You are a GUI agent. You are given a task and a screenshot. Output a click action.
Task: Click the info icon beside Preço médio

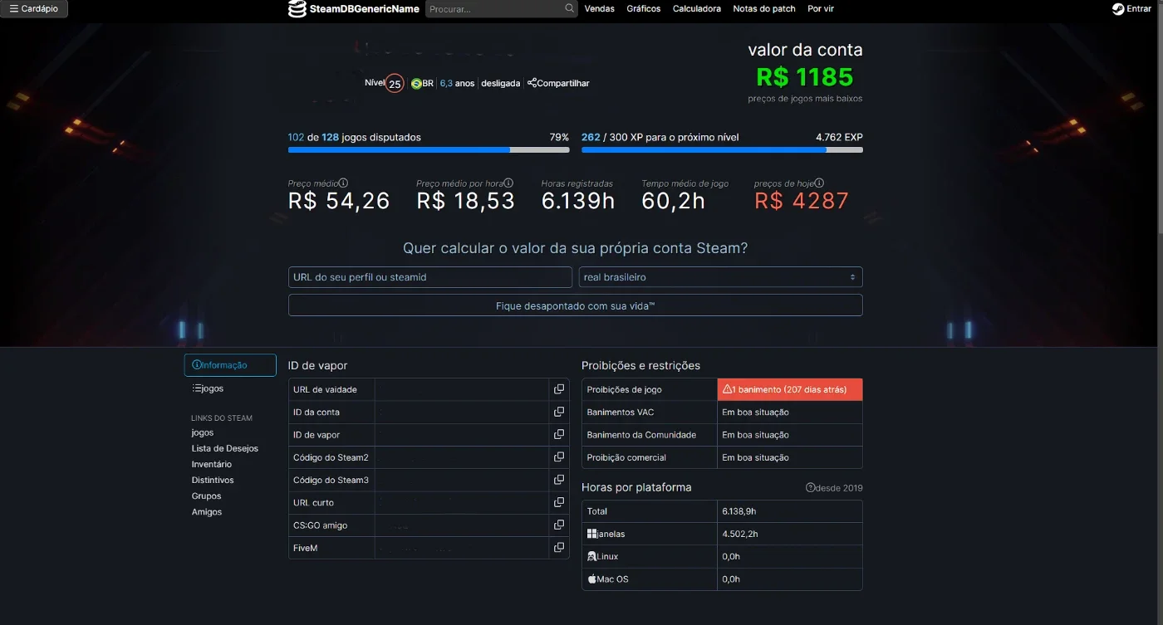pyautogui.click(x=343, y=183)
